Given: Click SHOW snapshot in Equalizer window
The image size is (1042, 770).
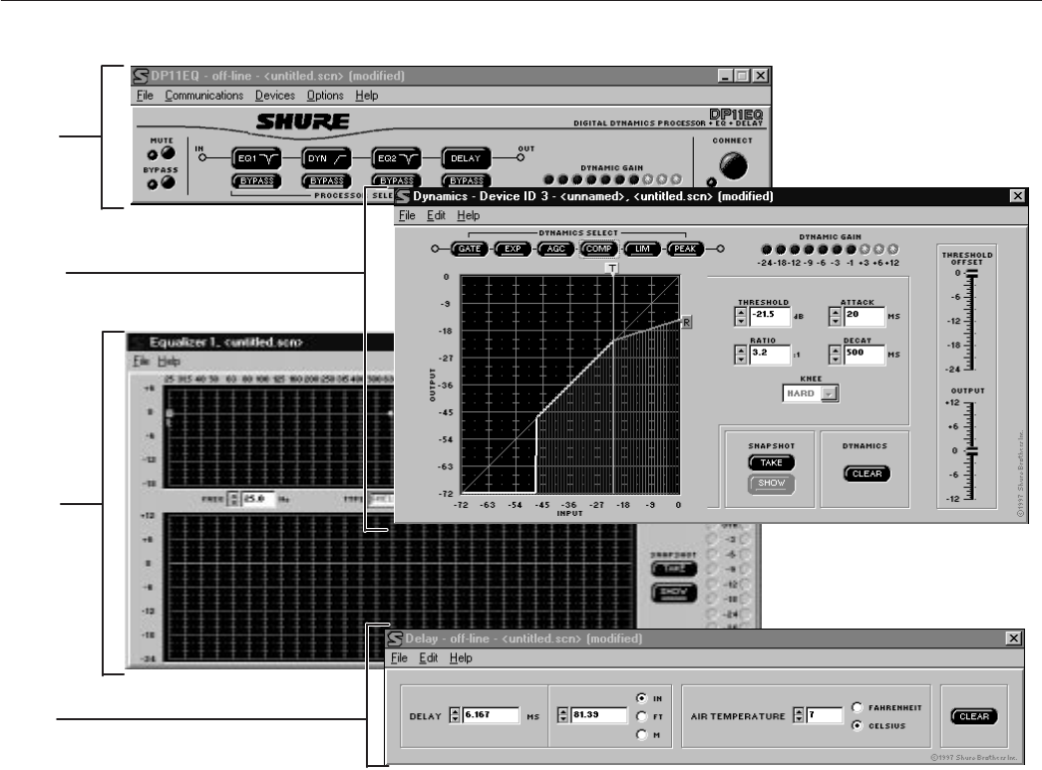Looking at the screenshot, I should click(x=674, y=592).
